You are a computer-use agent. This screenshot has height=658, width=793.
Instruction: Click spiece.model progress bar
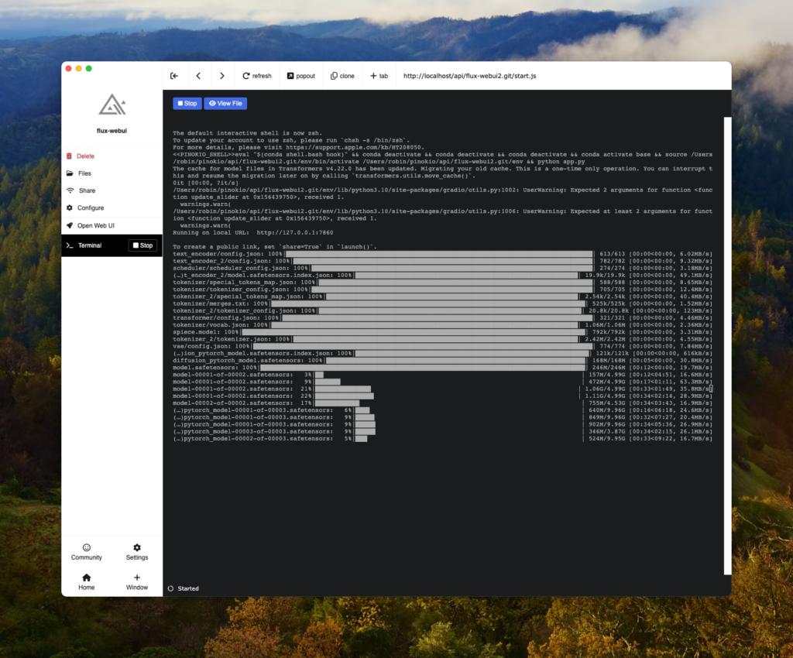414,332
